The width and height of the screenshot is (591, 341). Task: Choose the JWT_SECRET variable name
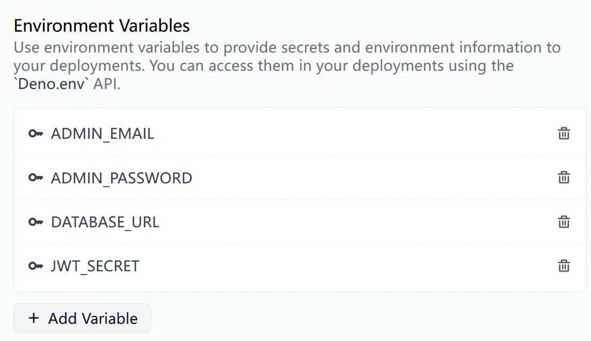[95, 266]
